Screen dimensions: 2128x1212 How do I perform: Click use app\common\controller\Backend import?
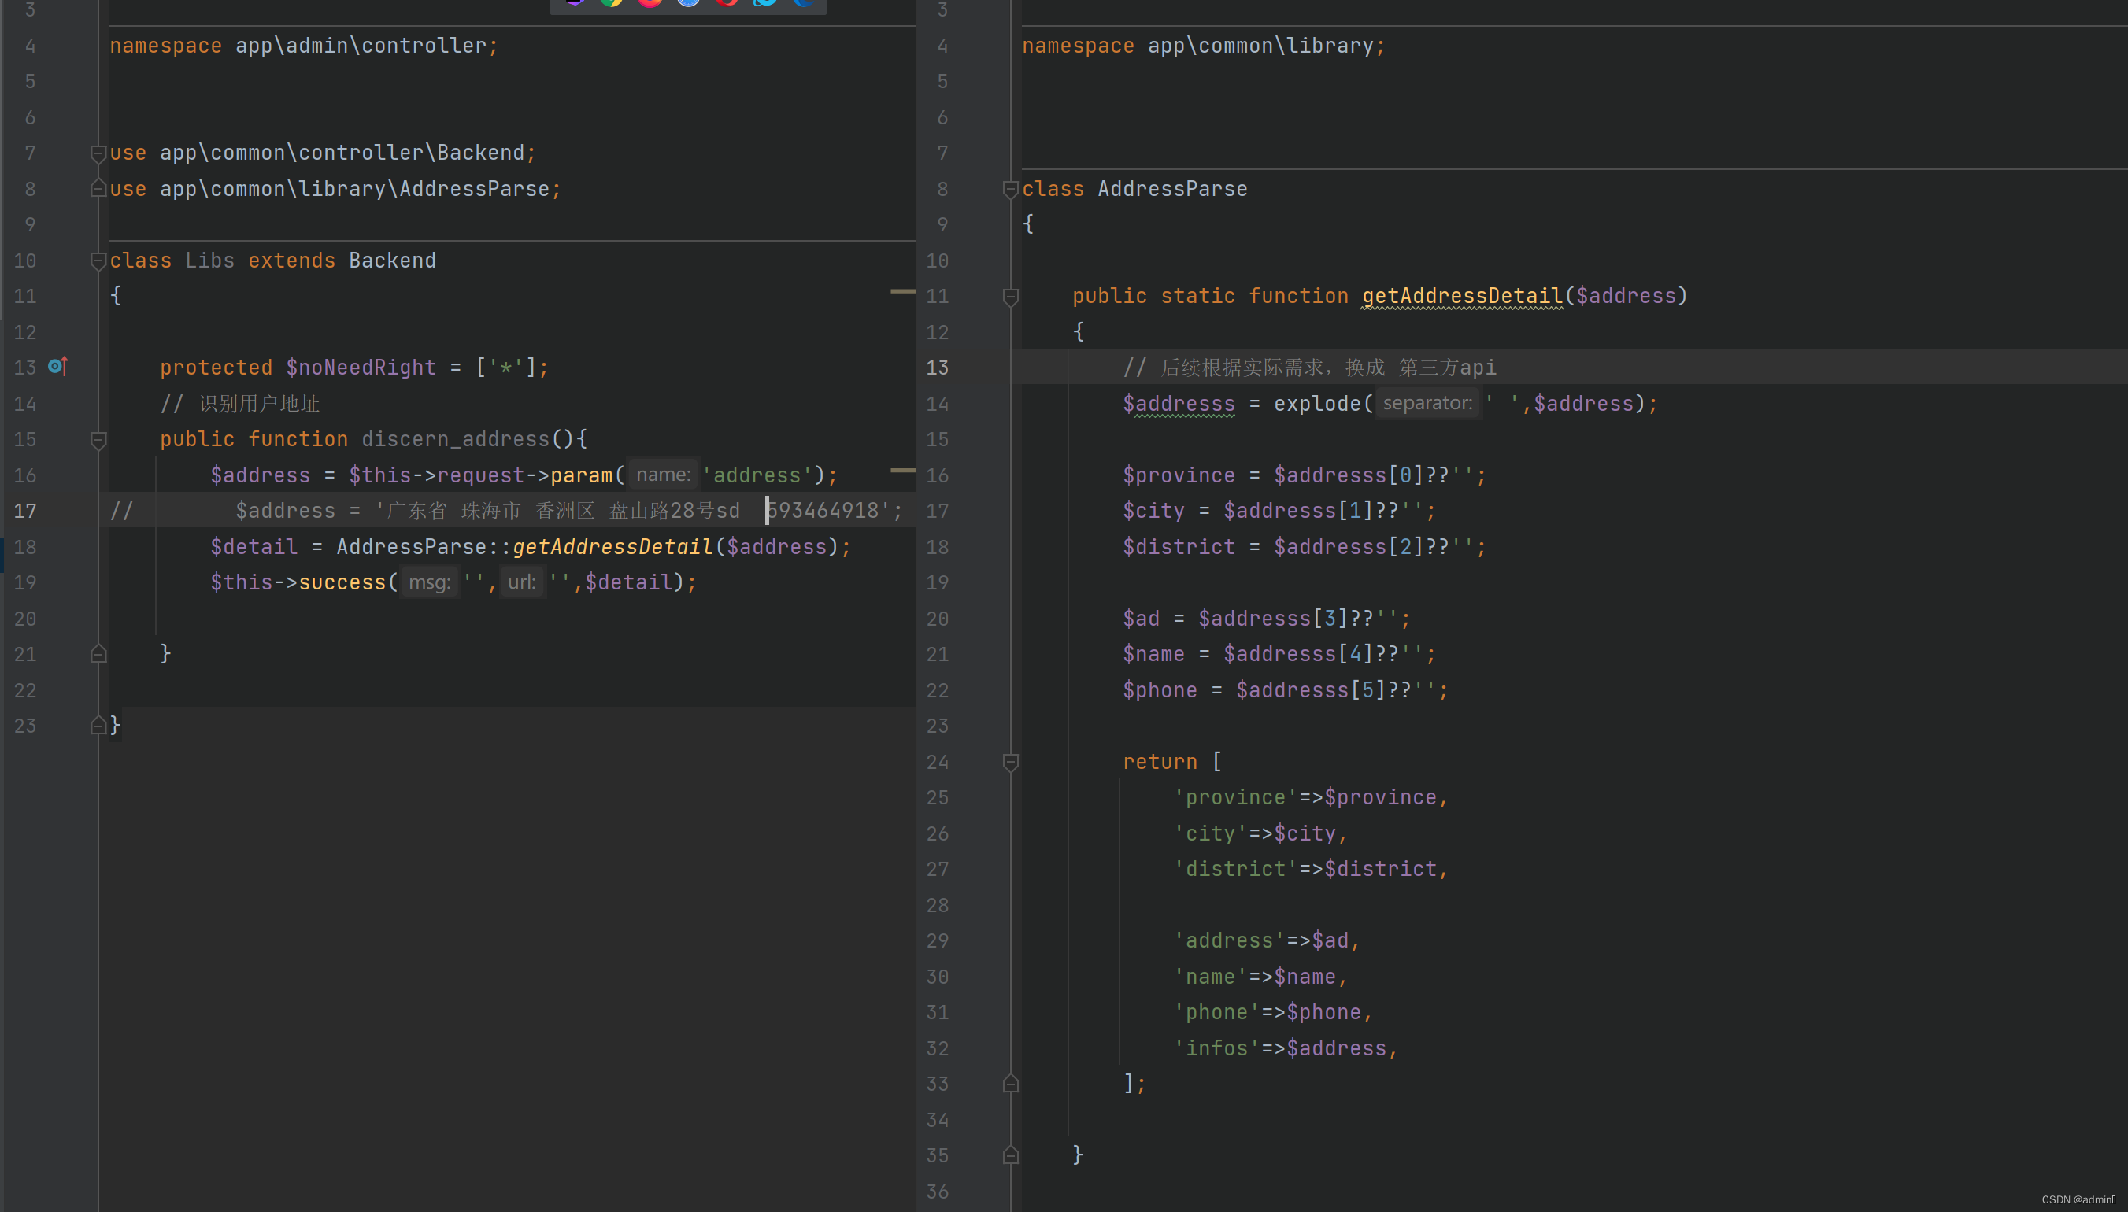tap(323, 153)
